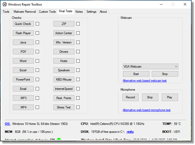Expand the VGA Webcam dropdown
Viewport: 195px width, 145px height.
pos(150,66)
